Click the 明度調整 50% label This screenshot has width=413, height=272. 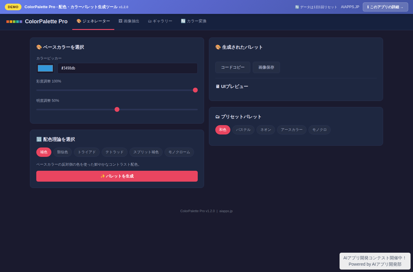pos(48,101)
